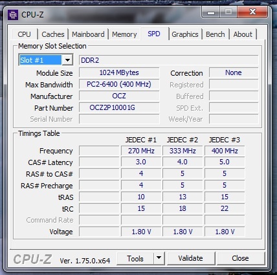
Task: Select the Graphics tab
Action: point(185,34)
